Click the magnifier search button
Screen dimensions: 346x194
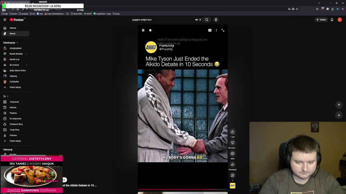pyautogui.click(x=207, y=20)
